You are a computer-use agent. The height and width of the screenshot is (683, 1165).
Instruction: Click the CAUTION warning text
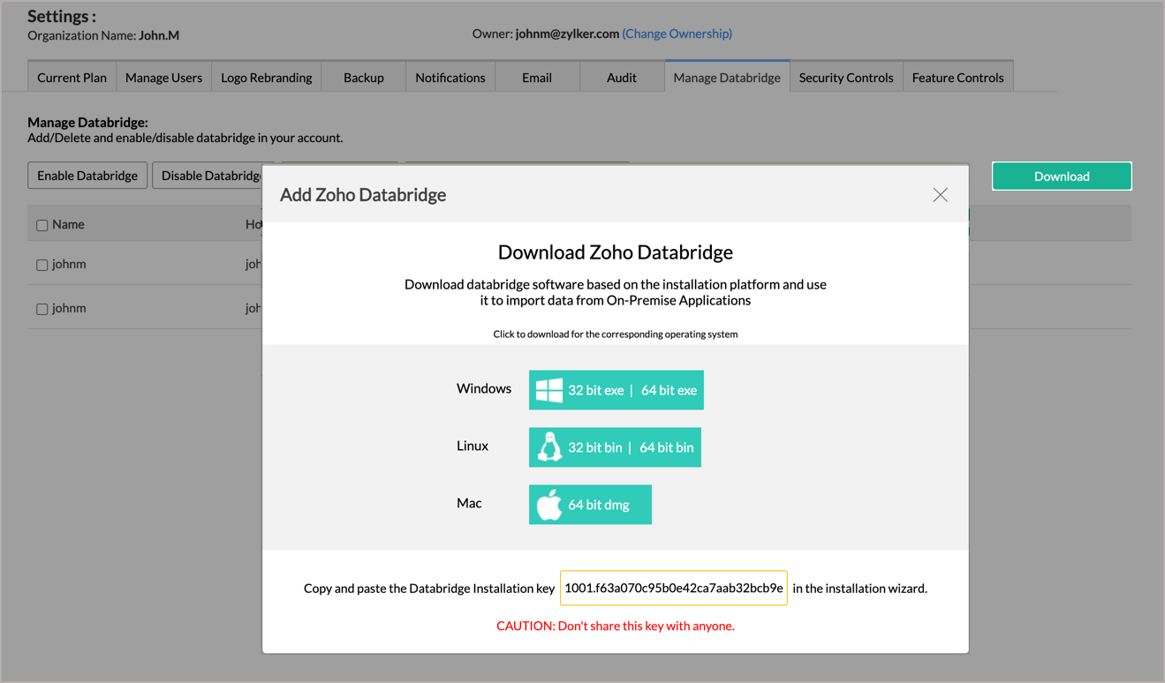point(616,626)
